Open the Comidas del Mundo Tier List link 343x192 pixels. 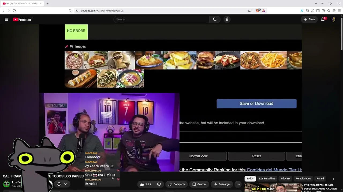[274, 170]
